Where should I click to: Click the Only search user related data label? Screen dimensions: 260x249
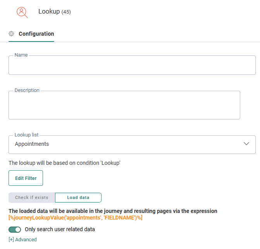pos(60,230)
